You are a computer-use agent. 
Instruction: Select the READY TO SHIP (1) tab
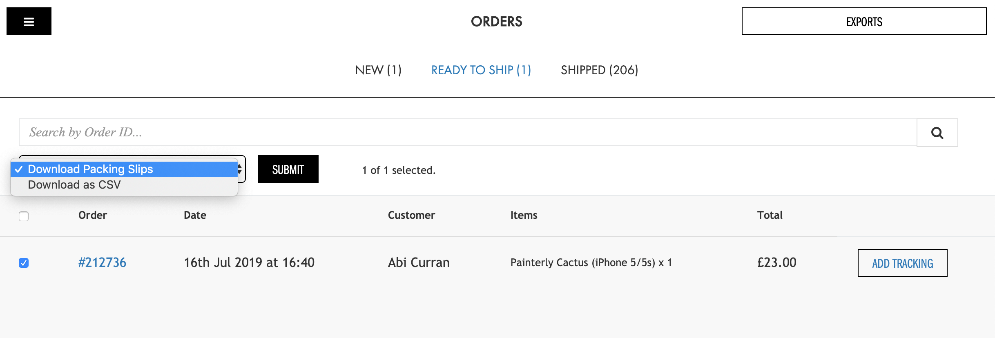(481, 70)
